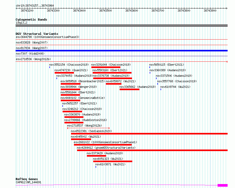Select nsv6103871 (Wu2021) variant label
The image size is (235, 188).
110,164
